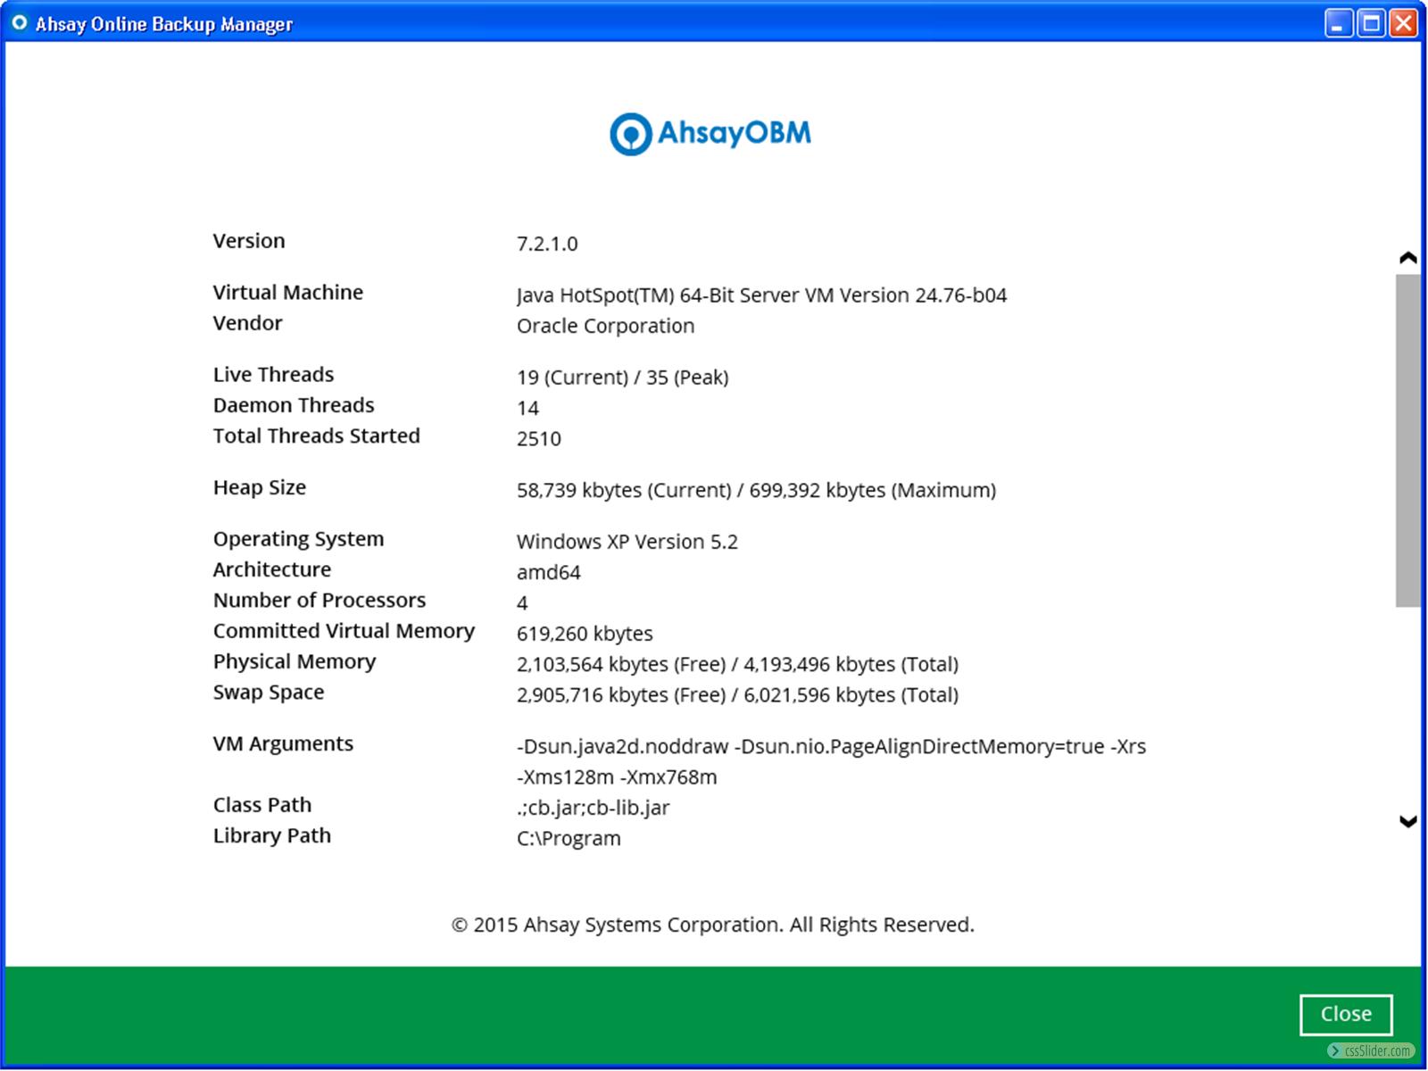The image size is (1428, 1071).
Task: Click the vertical scrollbar thumb
Action: click(1408, 441)
